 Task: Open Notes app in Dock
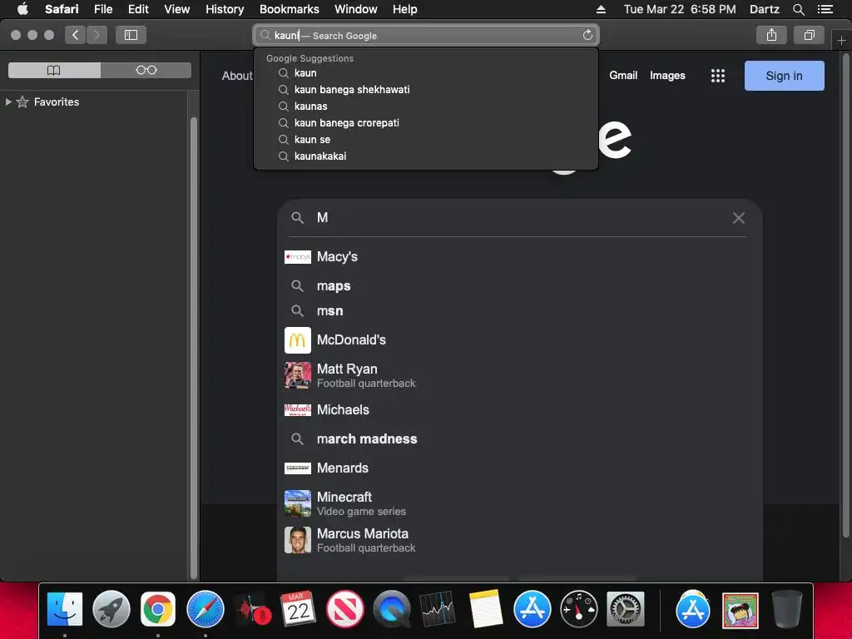486,609
